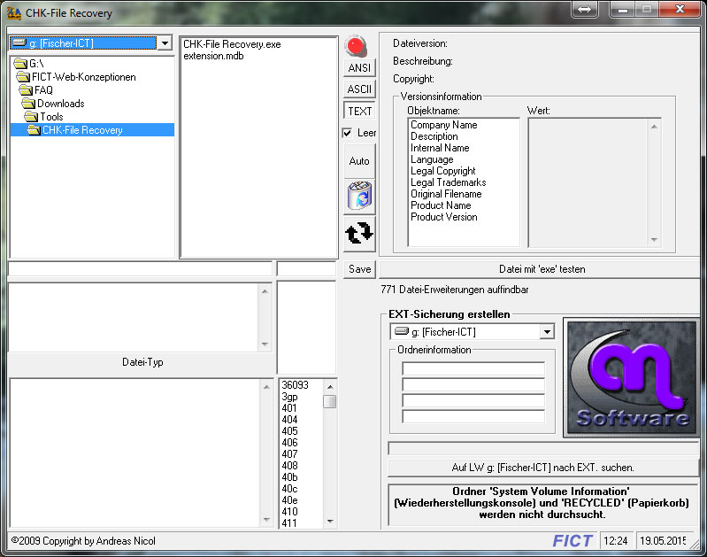Click the FICT logo in status bar

[x=573, y=541]
